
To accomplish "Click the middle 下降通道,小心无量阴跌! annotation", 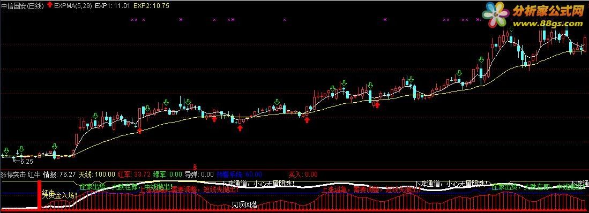I will (258, 184).
